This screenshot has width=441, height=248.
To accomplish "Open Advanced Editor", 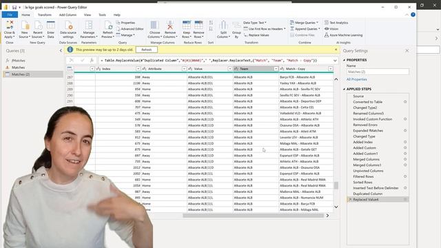I will click(130, 29).
